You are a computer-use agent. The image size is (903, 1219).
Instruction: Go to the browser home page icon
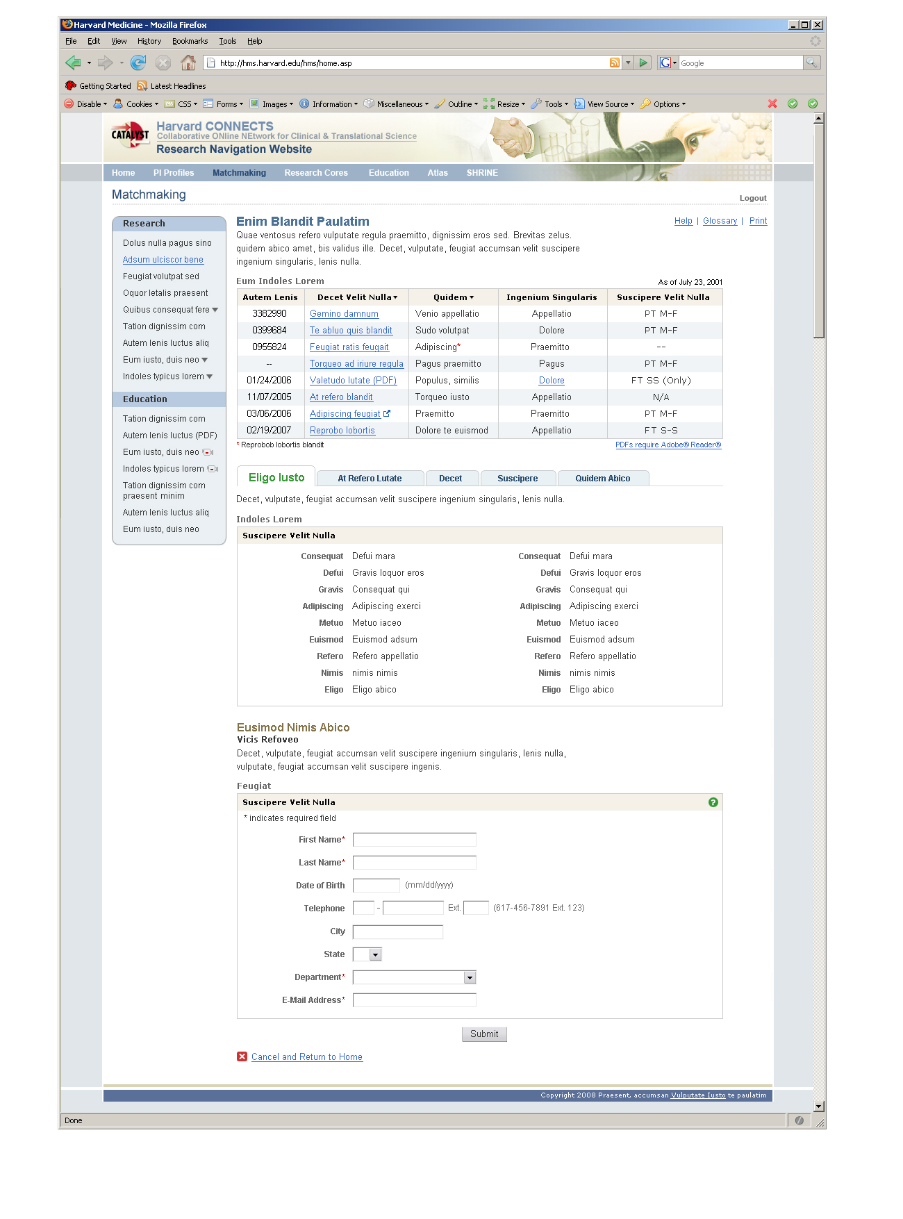188,63
